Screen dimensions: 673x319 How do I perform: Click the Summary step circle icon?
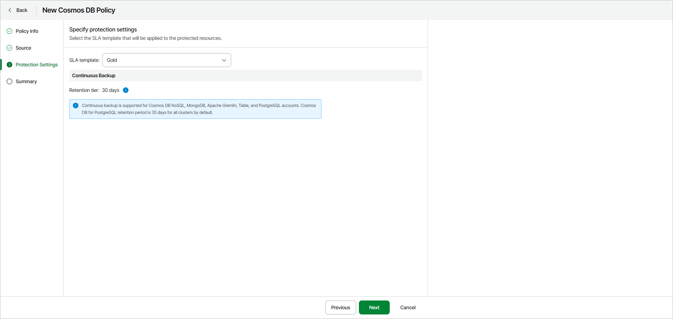tap(9, 81)
